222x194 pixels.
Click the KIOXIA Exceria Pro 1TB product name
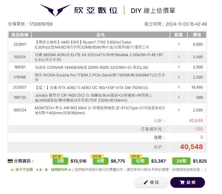coord(100,77)
